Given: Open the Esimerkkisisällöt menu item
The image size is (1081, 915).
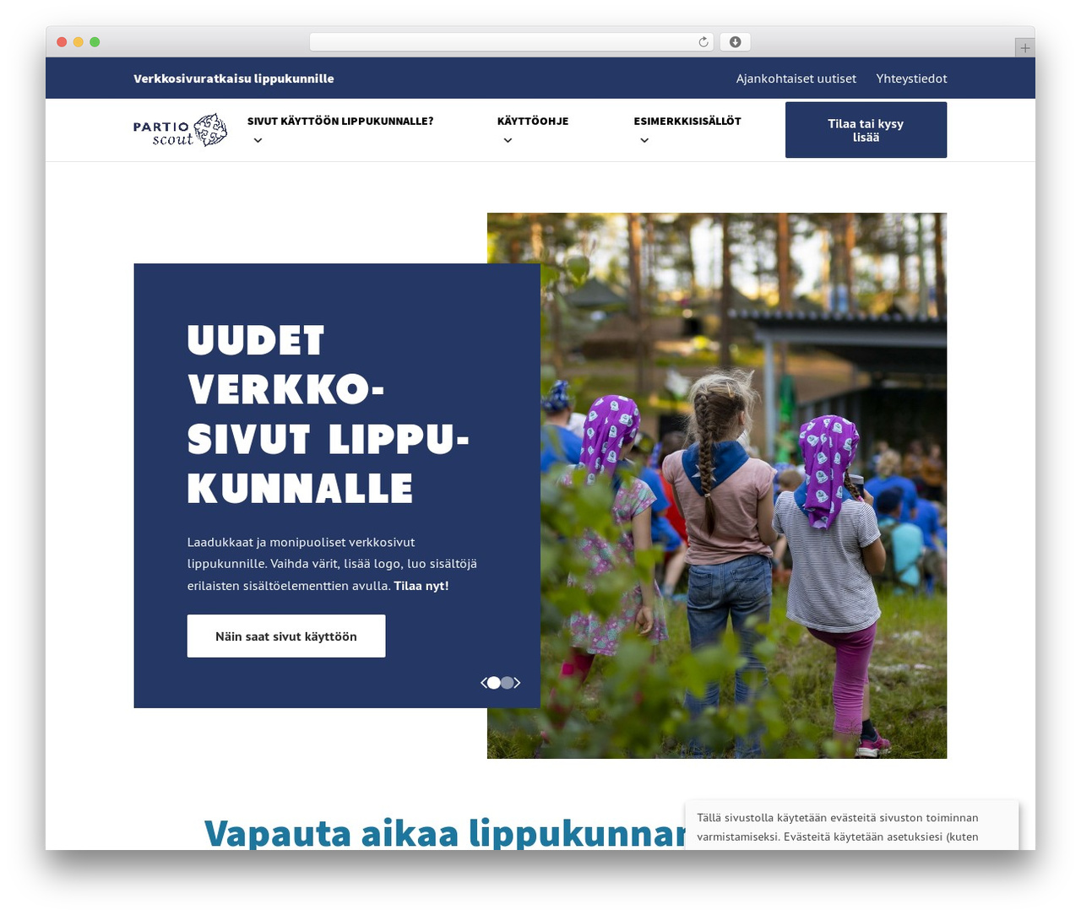Looking at the screenshot, I should pyautogui.click(x=687, y=122).
